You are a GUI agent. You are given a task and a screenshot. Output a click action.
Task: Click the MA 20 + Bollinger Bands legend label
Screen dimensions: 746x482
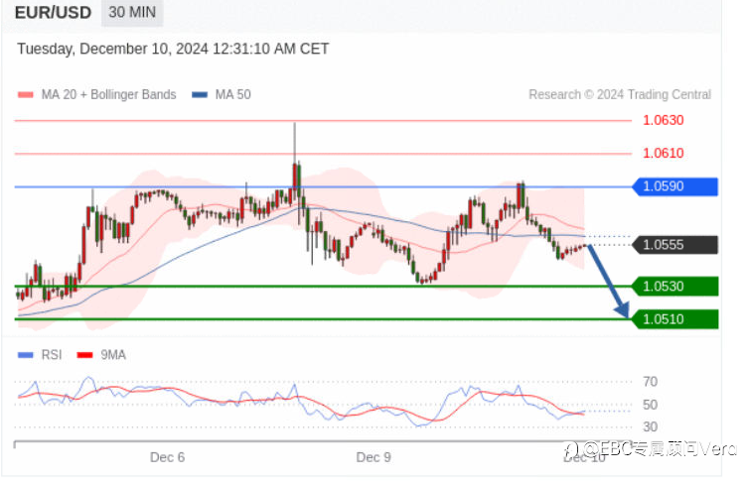pos(108,95)
